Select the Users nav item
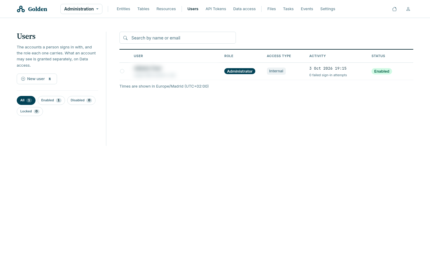 coord(193,9)
